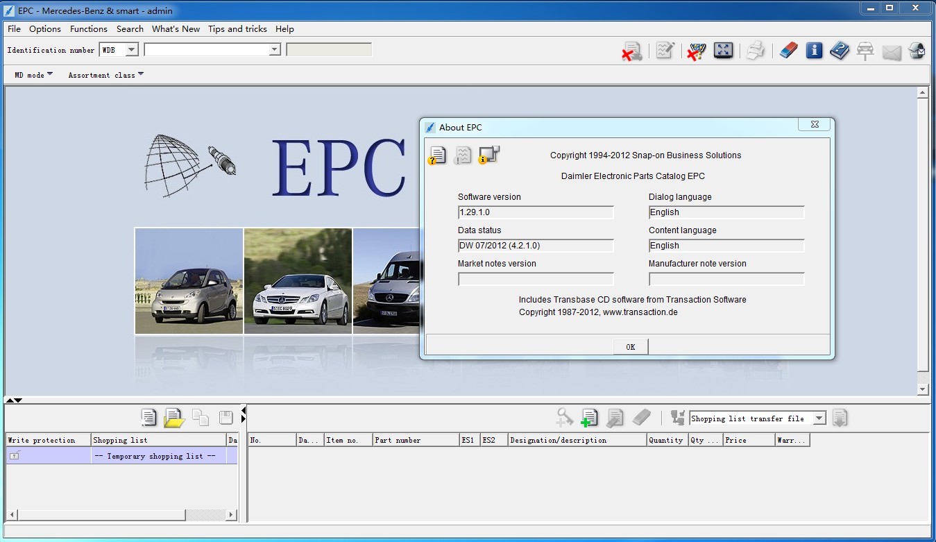Click the Software version field 1.29.1.0

536,212
